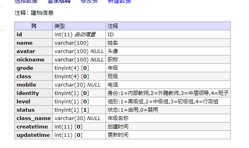This screenshot has width=249, height=148.
Task: Click the 班级 comment cell
Action: [x=168, y=76]
